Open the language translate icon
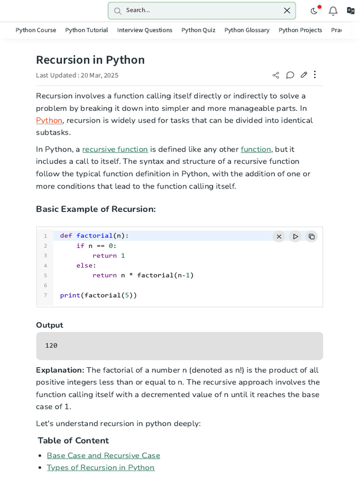359x479 pixels. (351, 11)
